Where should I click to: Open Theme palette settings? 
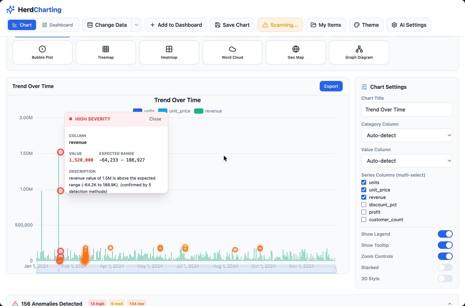pyautogui.click(x=366, y=25)
